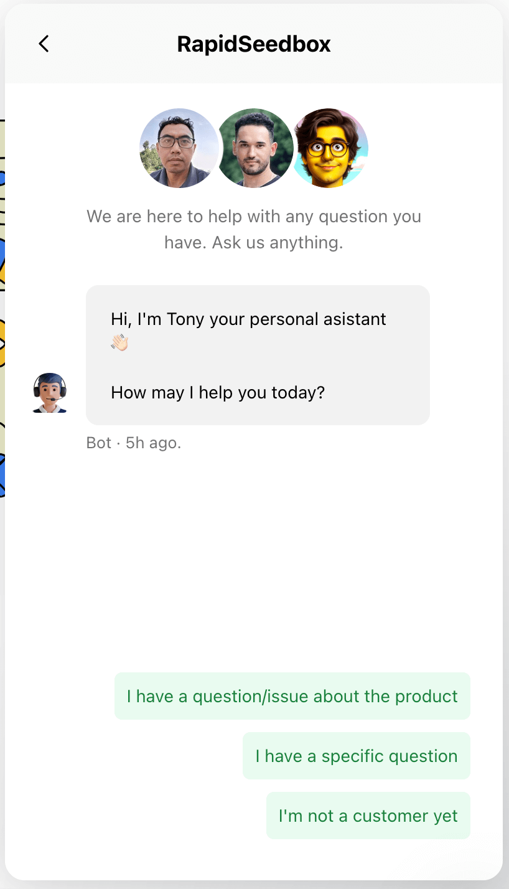Screen dimensions: 509x889
Task: Click the "Hi, I'm Tony" greeting text
Action: click(248, 319)
